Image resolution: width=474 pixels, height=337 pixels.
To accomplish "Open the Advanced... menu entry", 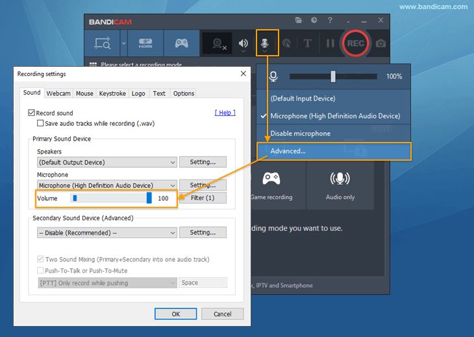I will (x=334, y=151).
